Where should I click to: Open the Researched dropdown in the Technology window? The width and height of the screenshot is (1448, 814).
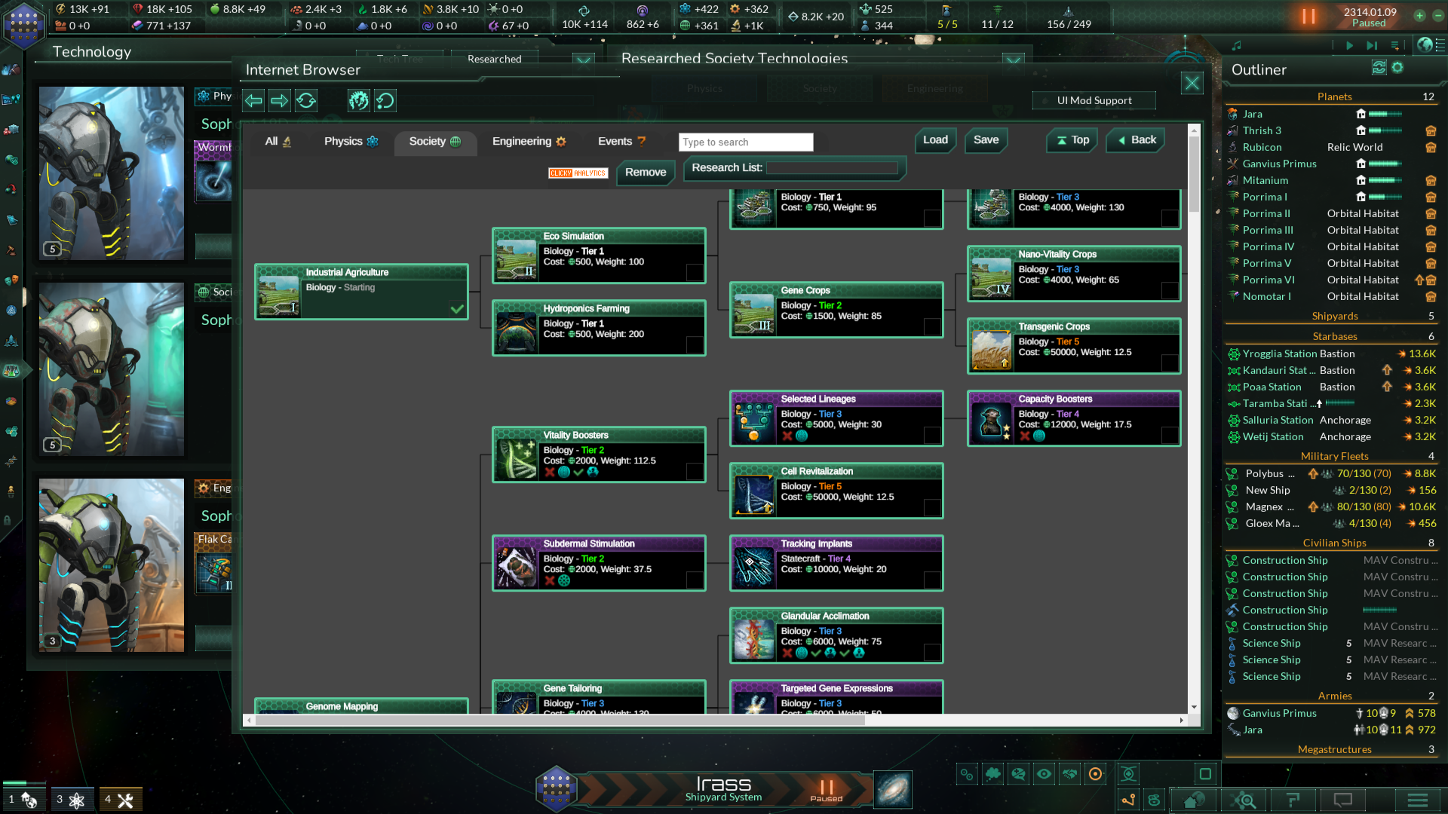point(584,62)
